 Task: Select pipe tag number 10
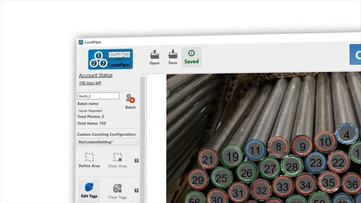click(x=325, y=142)
